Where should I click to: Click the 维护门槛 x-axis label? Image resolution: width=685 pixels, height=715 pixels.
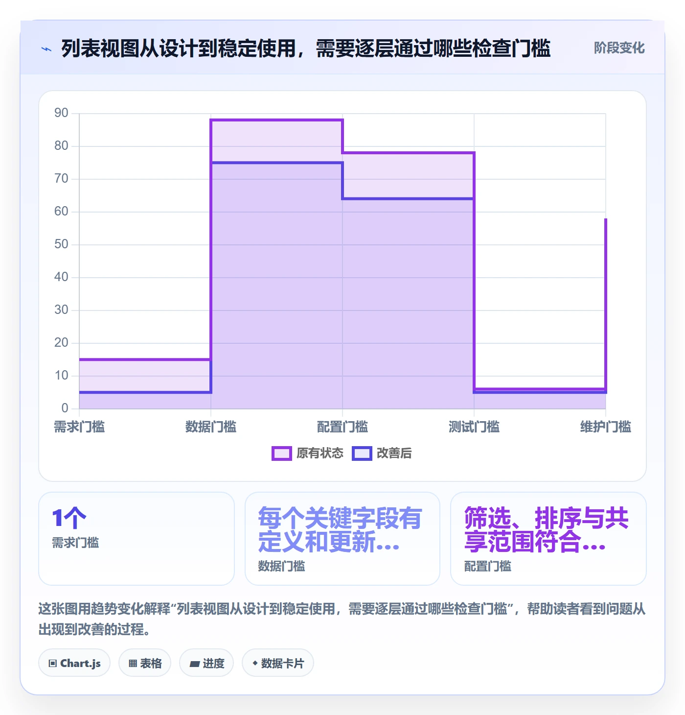606,427
